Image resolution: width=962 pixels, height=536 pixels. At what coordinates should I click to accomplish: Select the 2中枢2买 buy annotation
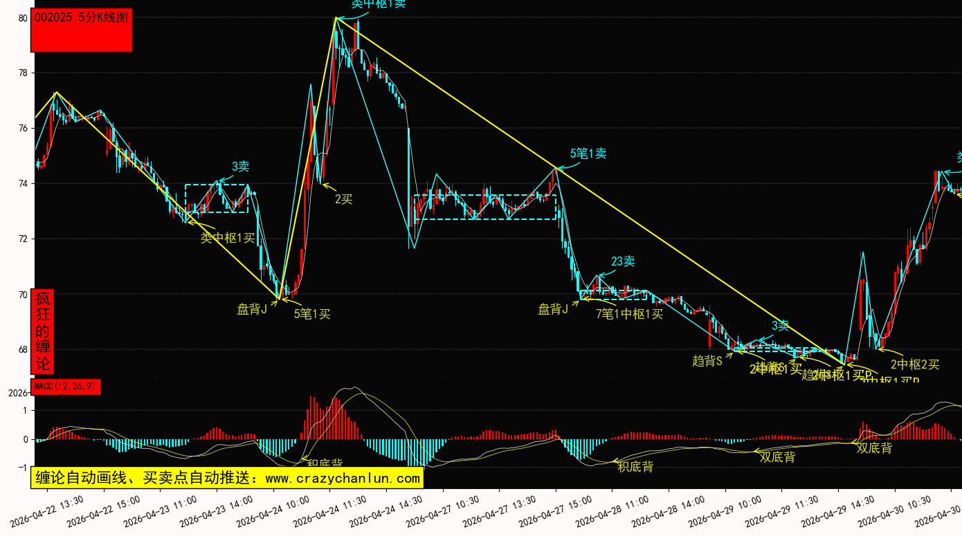(x=915, y=364)
